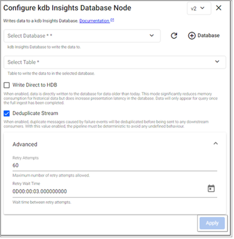Screen dimensions: 234x239
Task: Enable Write Direct to HDB checkbox
Action: click(7, 85)
